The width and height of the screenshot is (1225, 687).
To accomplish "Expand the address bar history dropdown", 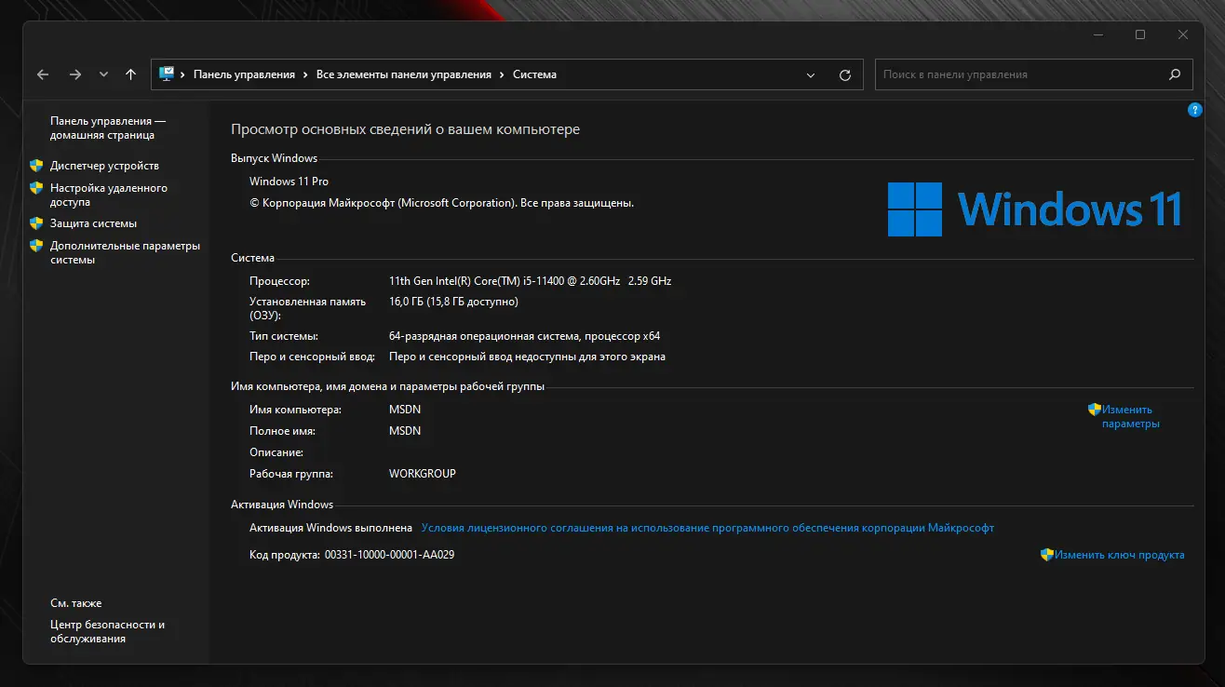I will pos(811,74).
